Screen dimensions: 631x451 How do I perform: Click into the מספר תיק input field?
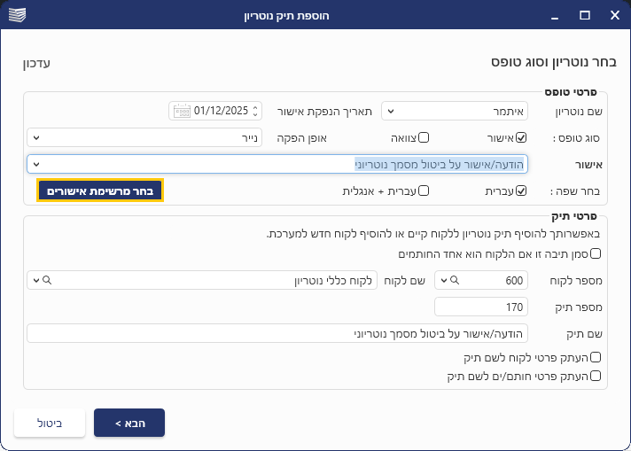(481, 307)
